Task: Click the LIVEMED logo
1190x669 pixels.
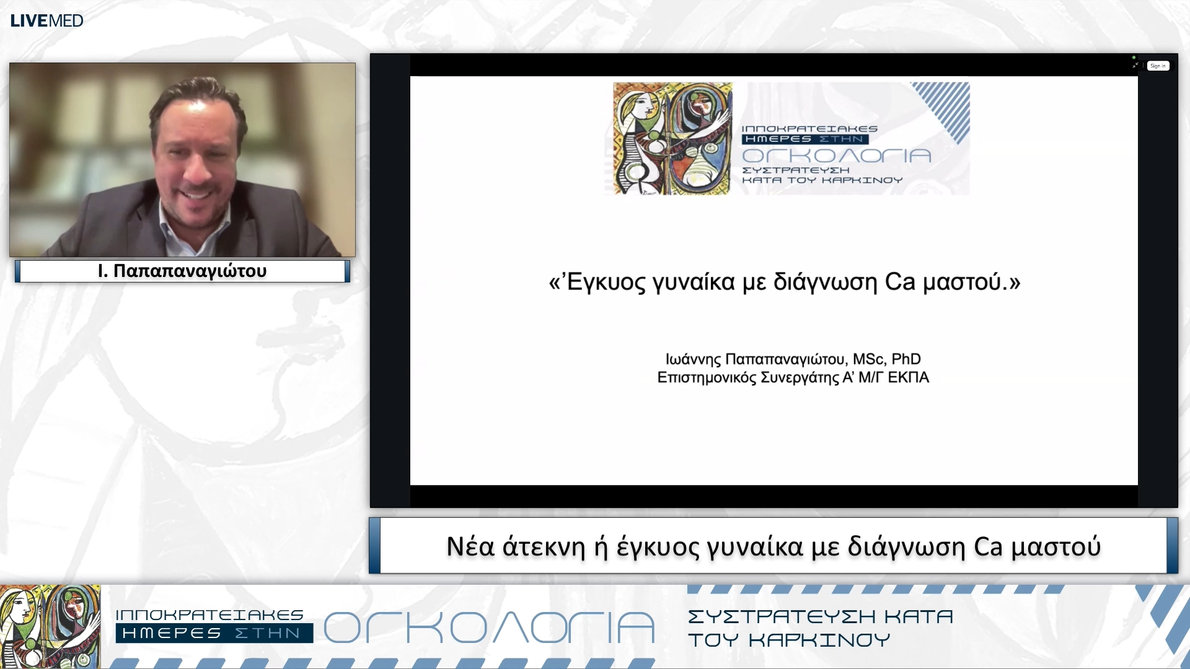Action: (x=45, y=20)
